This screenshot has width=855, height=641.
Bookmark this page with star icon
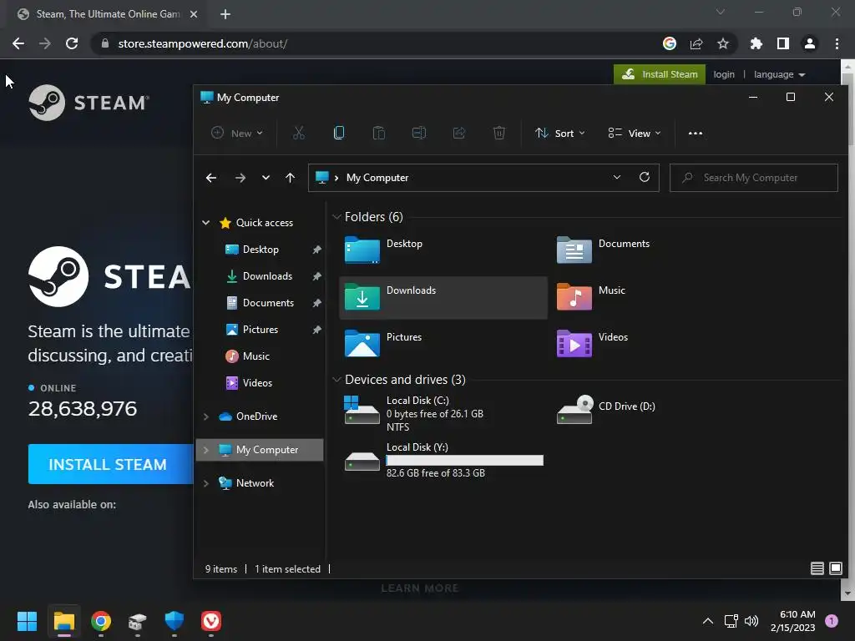click(x=723, y=43)
